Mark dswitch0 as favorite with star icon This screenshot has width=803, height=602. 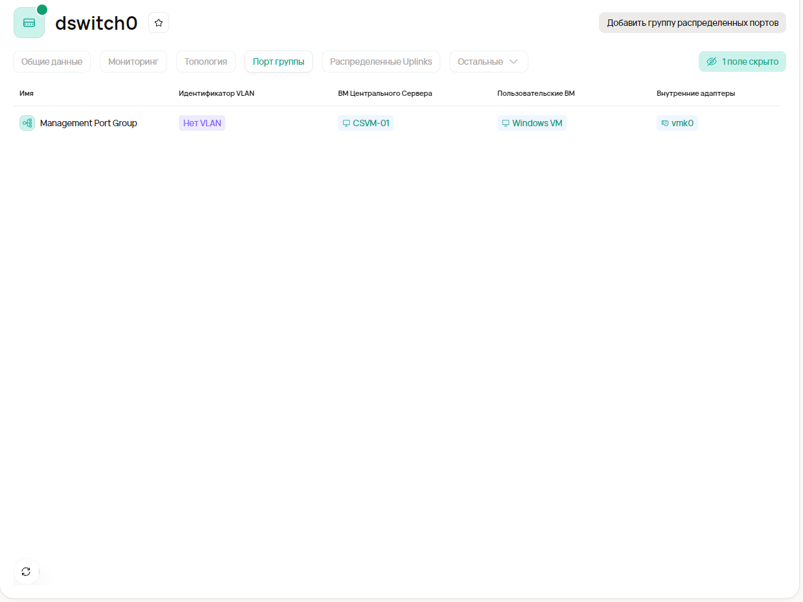coord(159,23)
